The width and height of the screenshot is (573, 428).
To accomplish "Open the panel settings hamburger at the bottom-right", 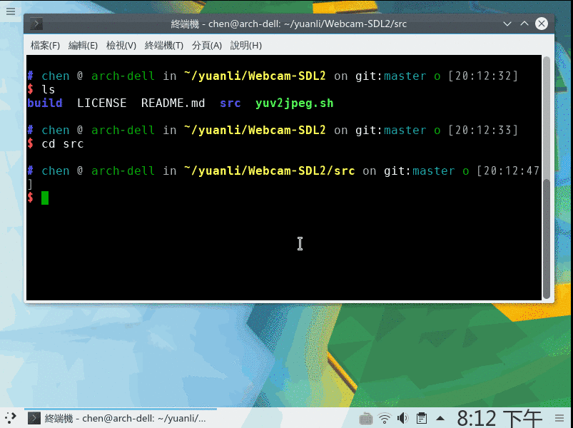I will [x=559, y=419].
